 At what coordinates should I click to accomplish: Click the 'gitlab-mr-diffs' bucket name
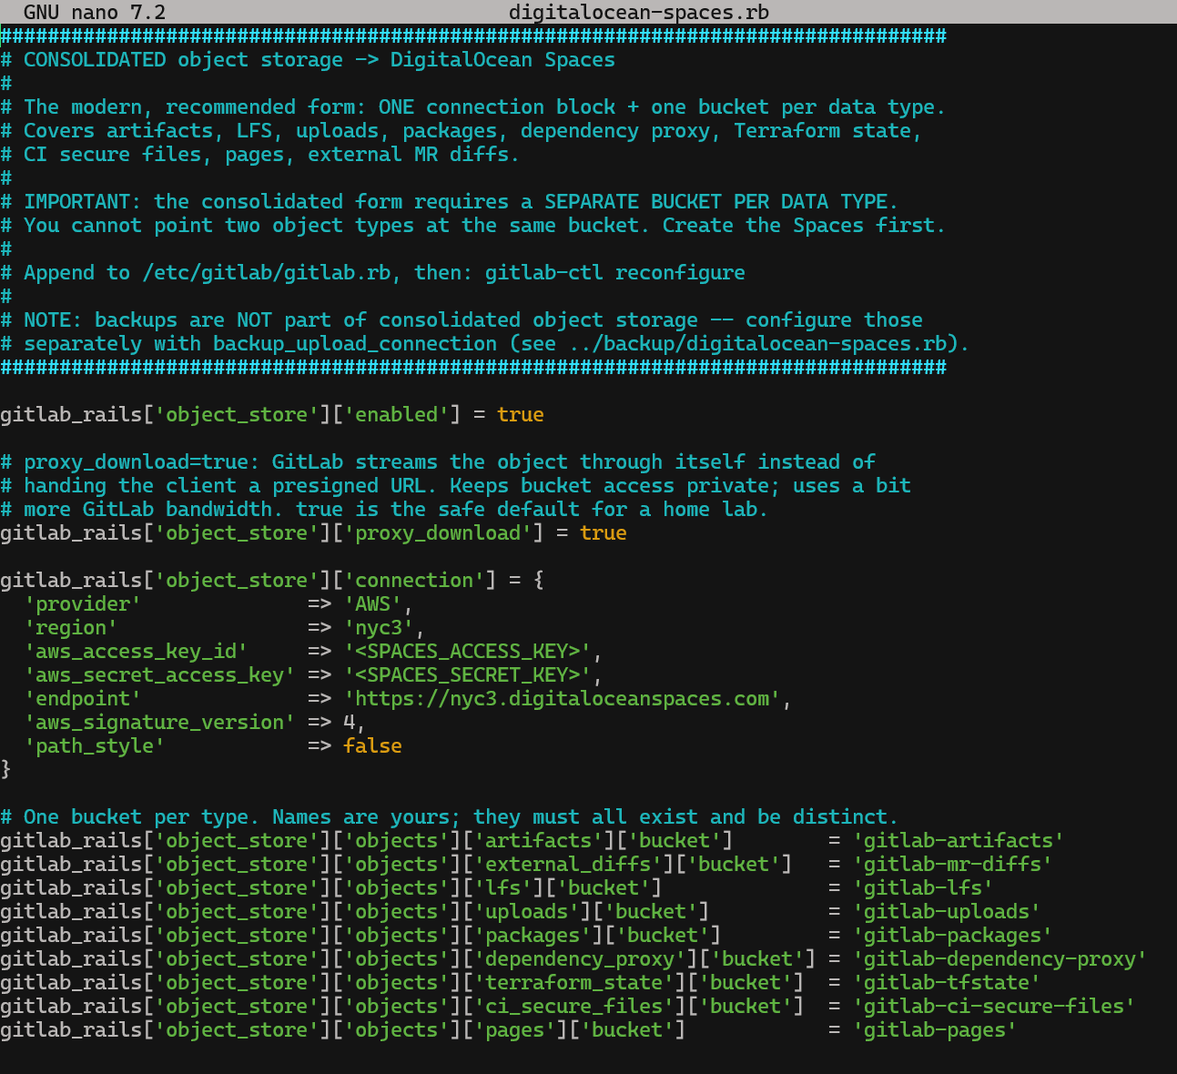[x=952, y=865]
